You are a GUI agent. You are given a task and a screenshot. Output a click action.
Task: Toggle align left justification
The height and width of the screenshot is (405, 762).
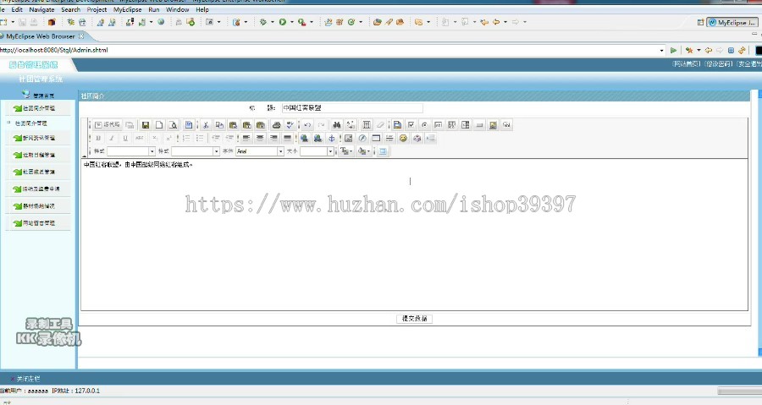pos(246,138)
